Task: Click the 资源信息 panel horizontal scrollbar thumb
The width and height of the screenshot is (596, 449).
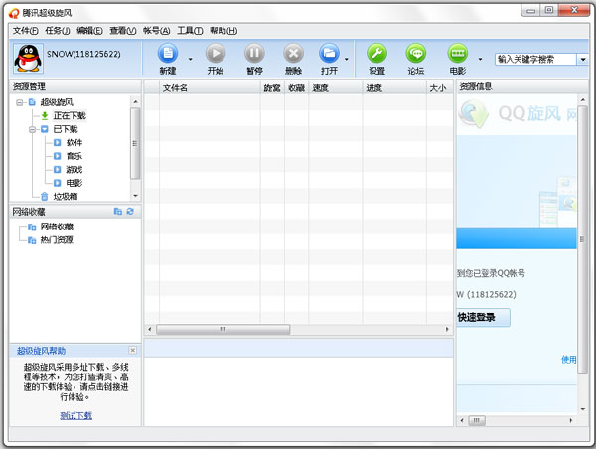Action: click(477, 420)
